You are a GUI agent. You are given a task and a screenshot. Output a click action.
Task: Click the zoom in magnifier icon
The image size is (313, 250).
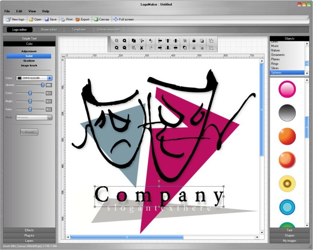click(x=124, y=41)
